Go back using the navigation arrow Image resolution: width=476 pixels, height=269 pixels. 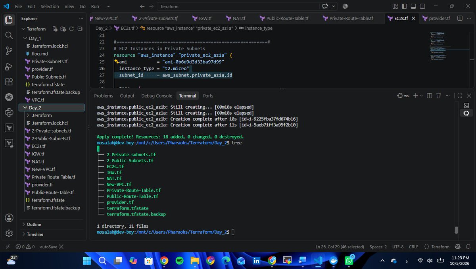(142, 6)
